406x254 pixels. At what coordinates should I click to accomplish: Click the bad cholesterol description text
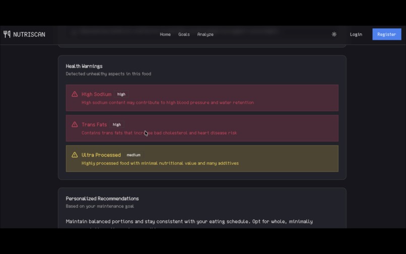point(159,133)
